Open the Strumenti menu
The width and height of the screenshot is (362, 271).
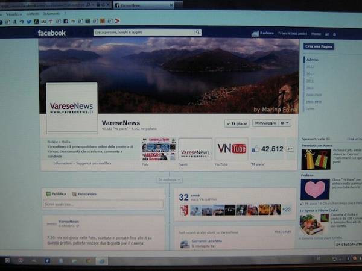click(x=51, y=14)
